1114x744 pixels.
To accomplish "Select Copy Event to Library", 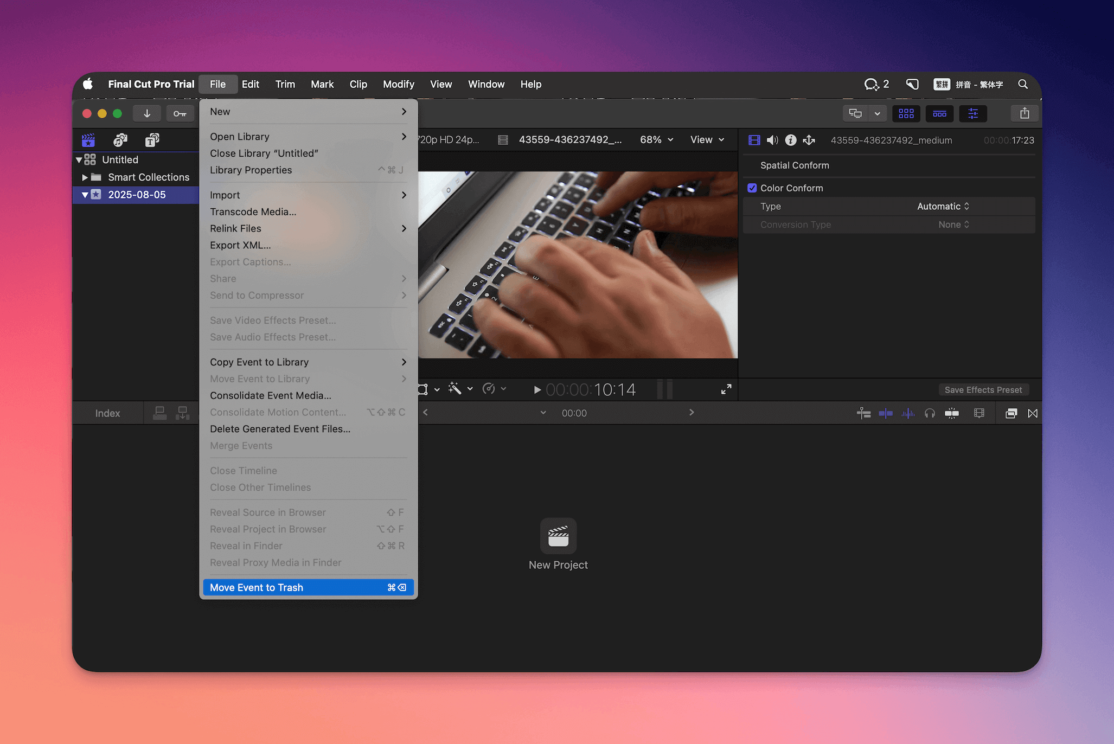I will tap(308, 362).
